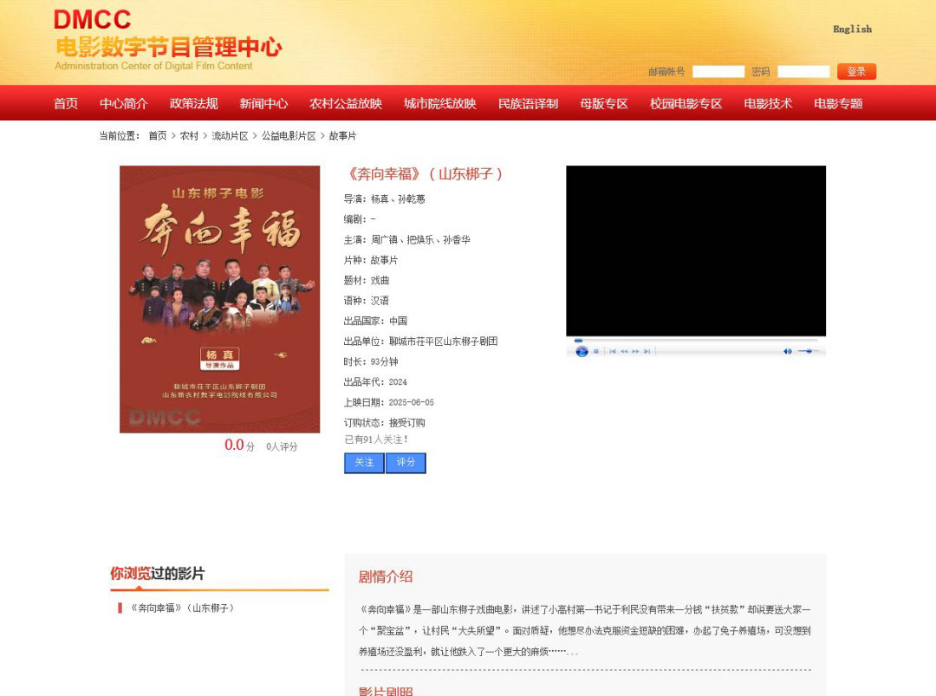Click the 登录 login button

coord(856,72)
